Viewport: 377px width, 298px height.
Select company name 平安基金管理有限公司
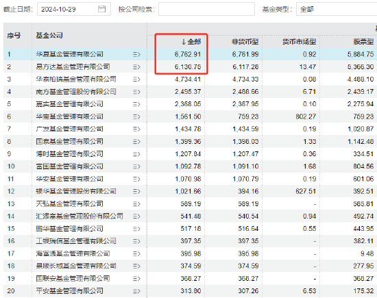(x=69, y=291)
